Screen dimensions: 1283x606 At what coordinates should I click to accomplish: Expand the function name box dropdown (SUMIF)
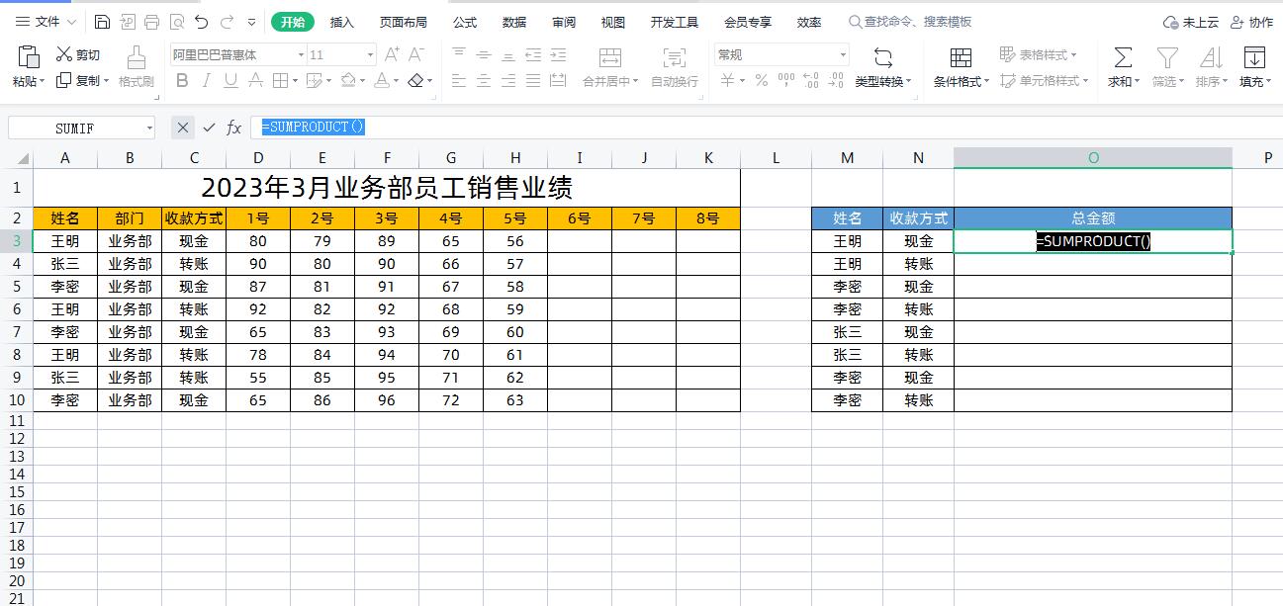coord(150,128)
